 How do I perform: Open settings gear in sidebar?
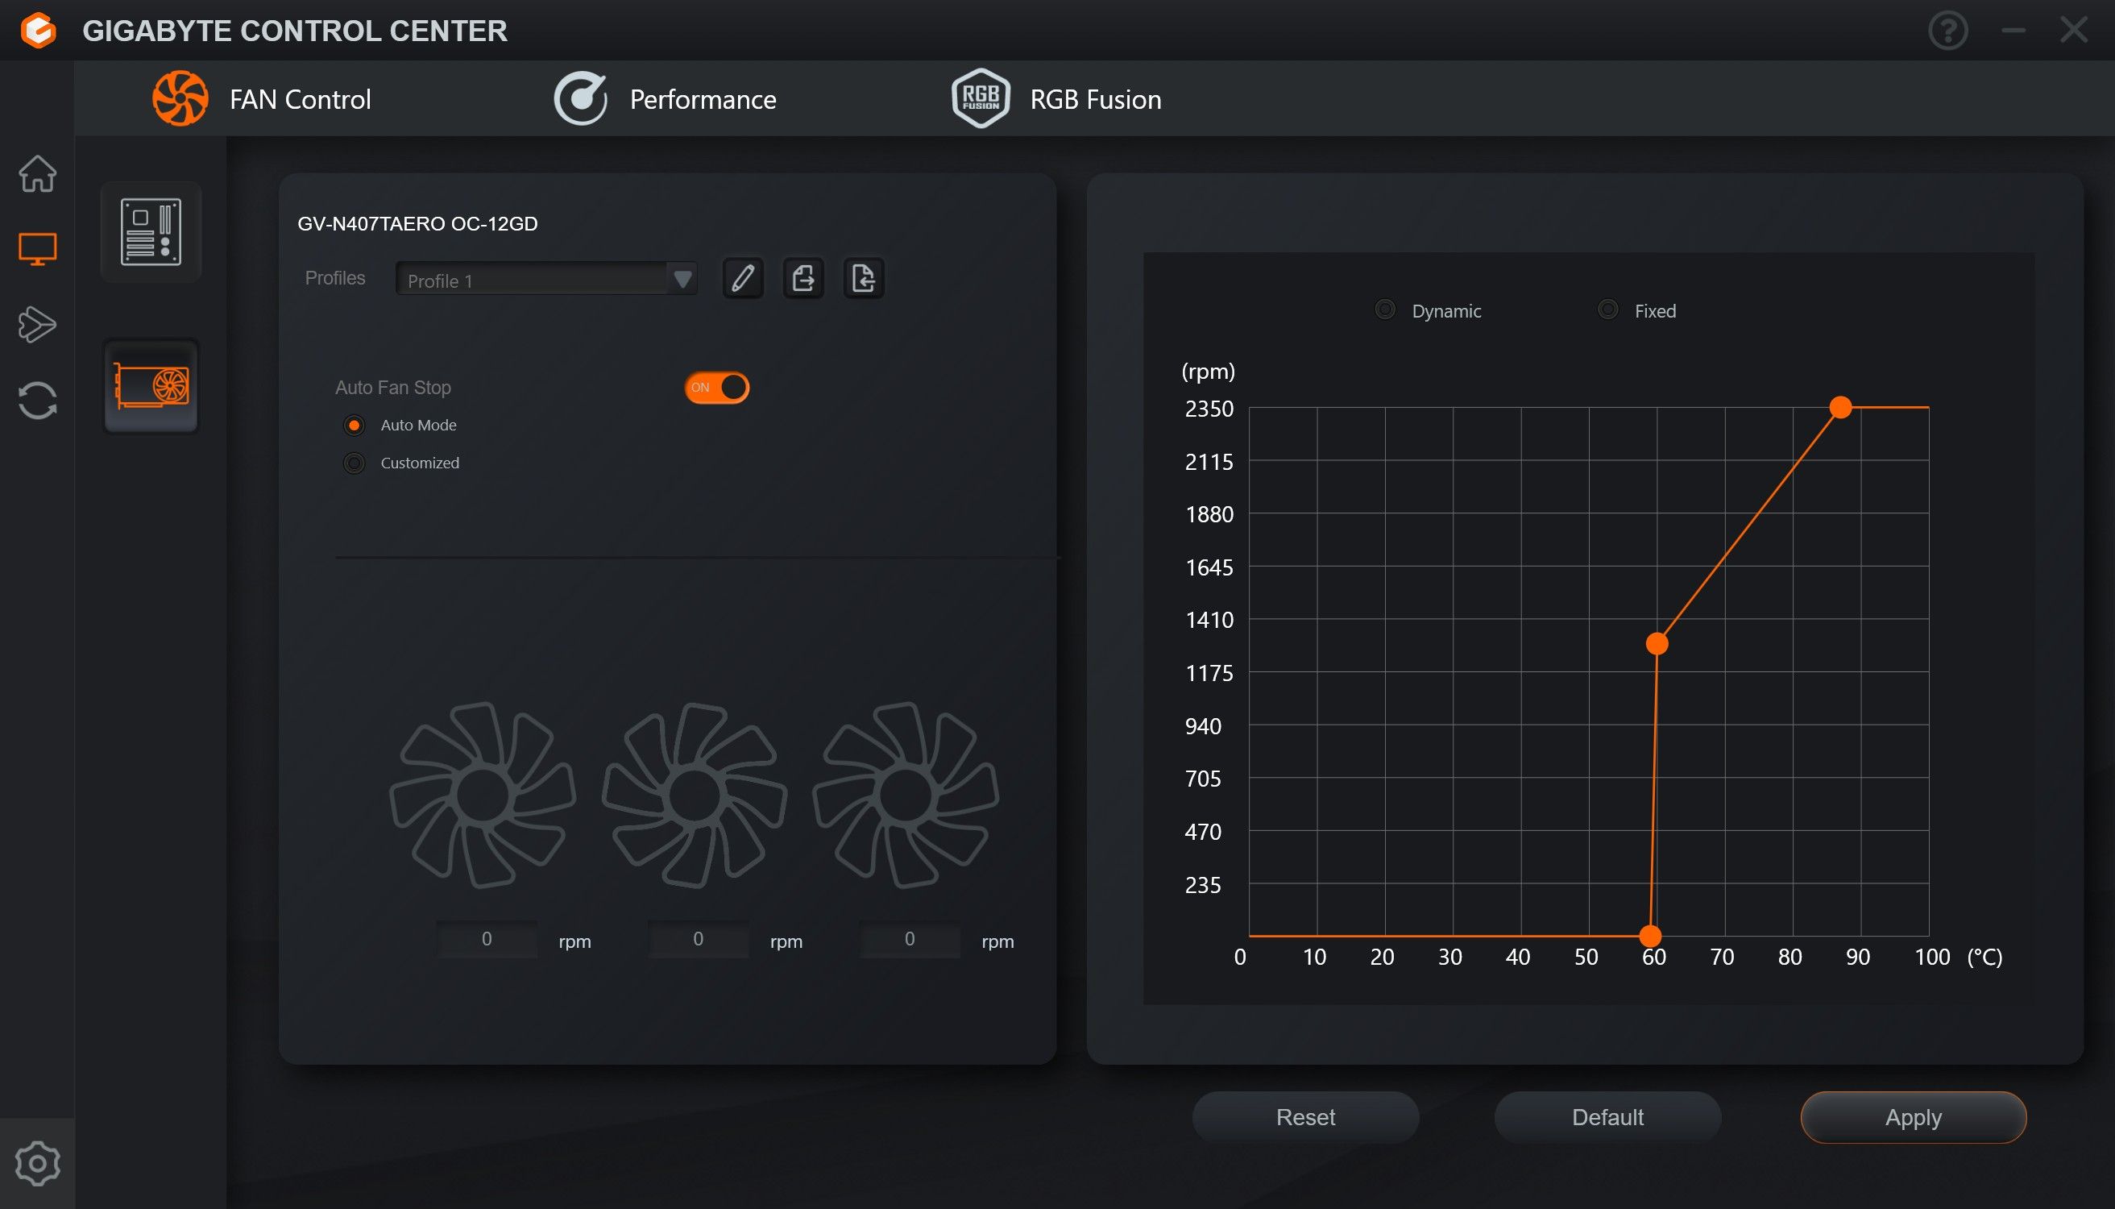coord(37,1163)
